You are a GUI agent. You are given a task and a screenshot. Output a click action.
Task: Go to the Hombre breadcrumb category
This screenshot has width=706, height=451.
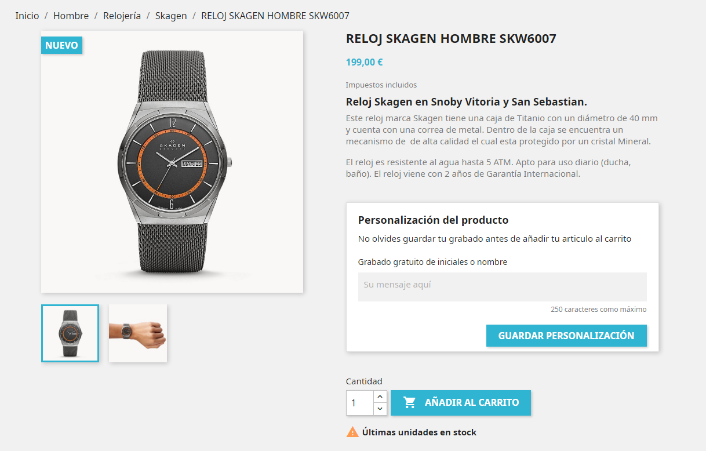71,16
